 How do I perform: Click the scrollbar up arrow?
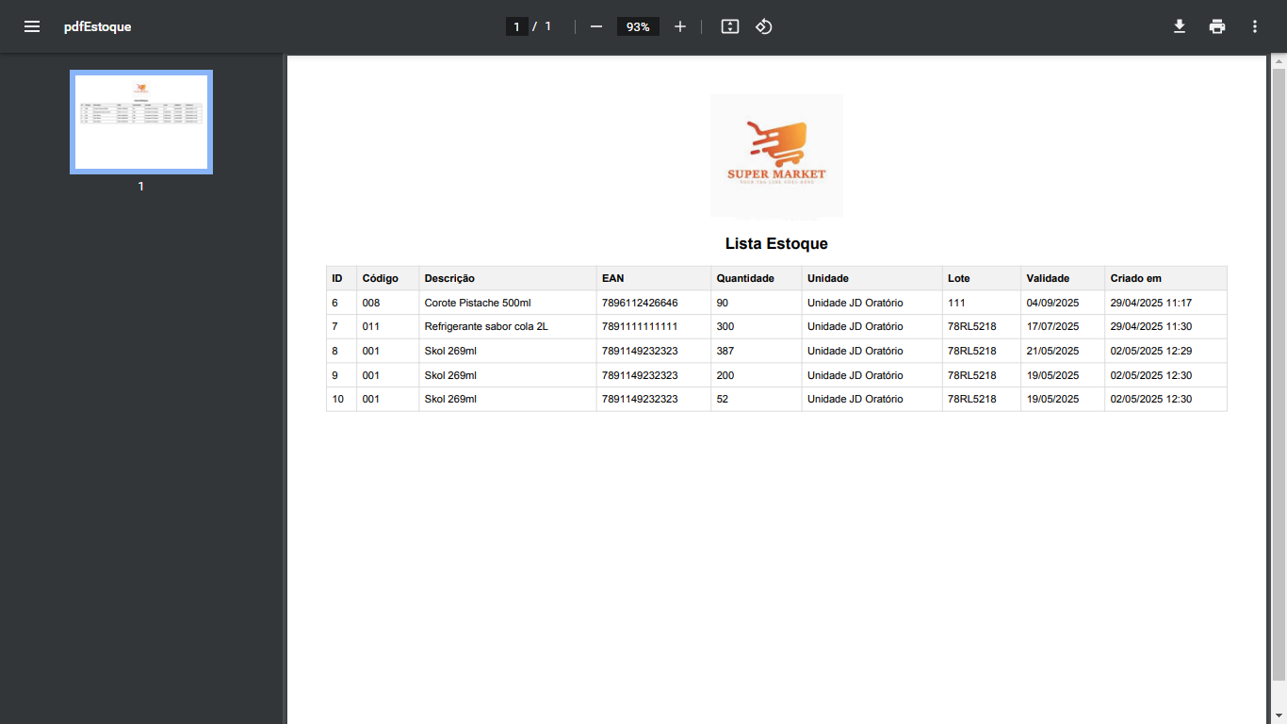1279,62
